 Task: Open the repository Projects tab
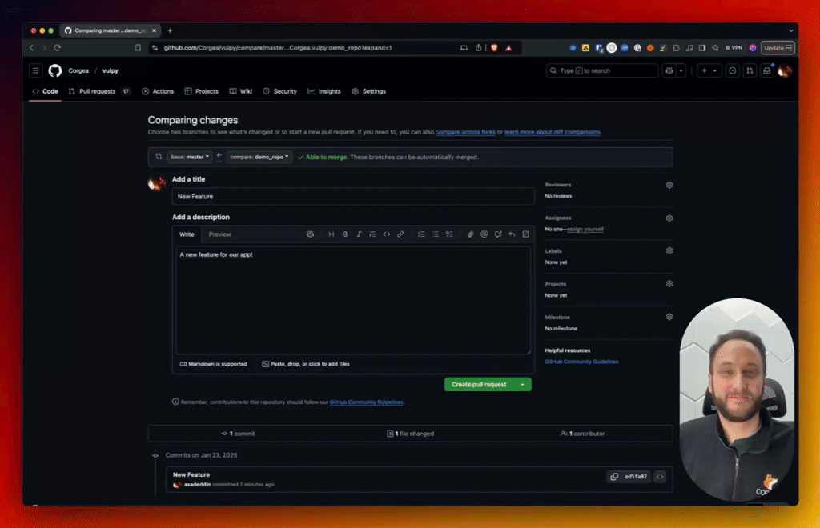click(x=201, y=91)
